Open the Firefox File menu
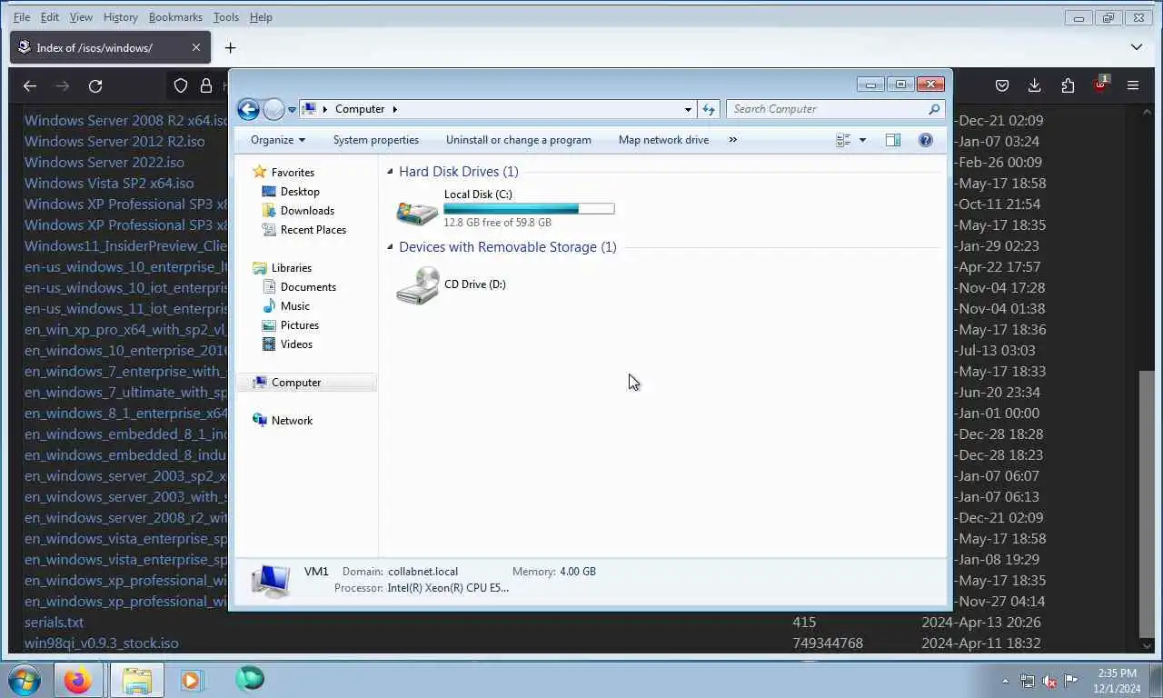1163x698 pixels. (21, 17)
